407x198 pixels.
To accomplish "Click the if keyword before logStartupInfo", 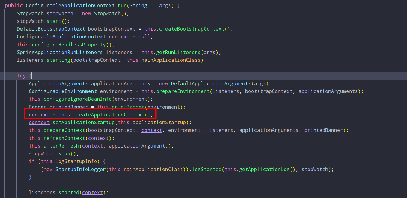I will click(x=32, y=161).
